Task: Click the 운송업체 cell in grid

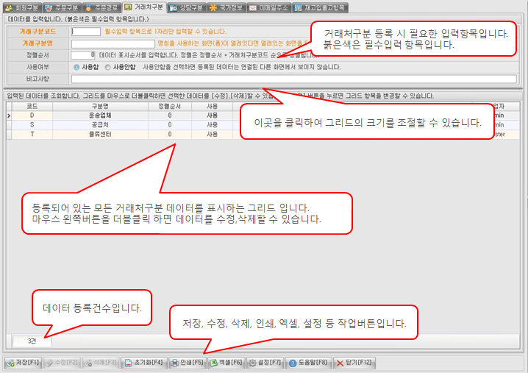Action: click(100, 116)
